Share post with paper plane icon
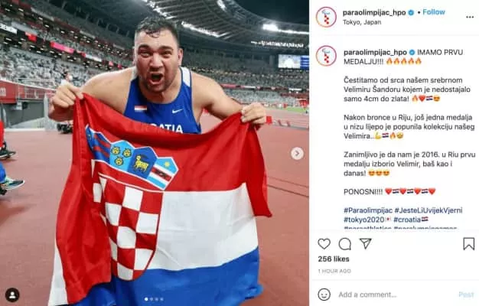Viewport: 479px width, 306px height. [365, 243]
